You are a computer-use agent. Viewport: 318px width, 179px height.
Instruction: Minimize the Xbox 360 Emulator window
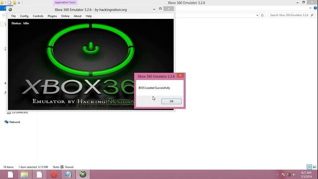pyautogui.click(x=154, y=9)
